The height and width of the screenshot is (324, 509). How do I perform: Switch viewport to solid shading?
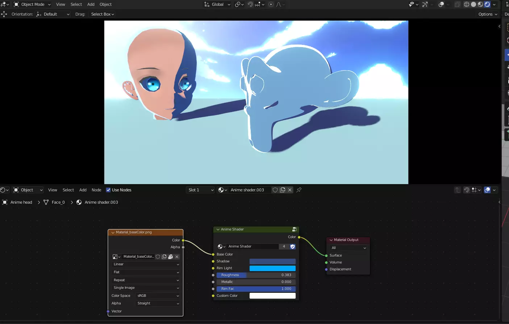473,4
